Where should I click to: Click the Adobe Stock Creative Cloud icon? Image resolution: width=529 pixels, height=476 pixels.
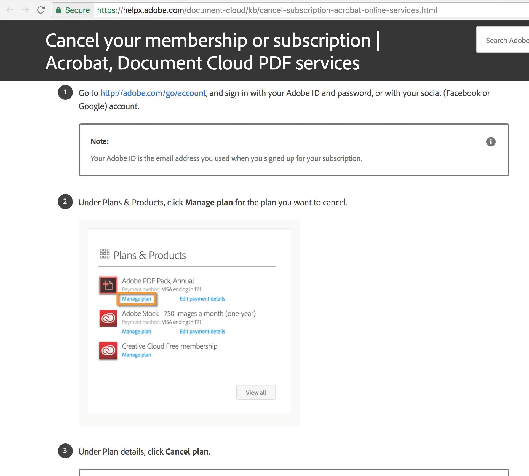pos(108,318)
